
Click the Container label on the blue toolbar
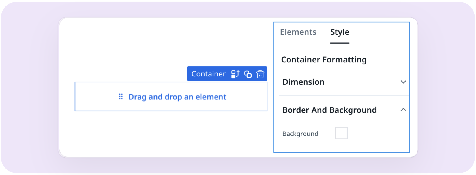[208, 74]
